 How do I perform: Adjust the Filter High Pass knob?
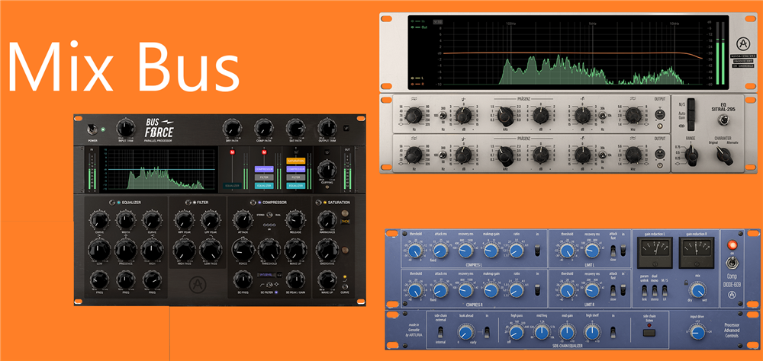(183, 250)
